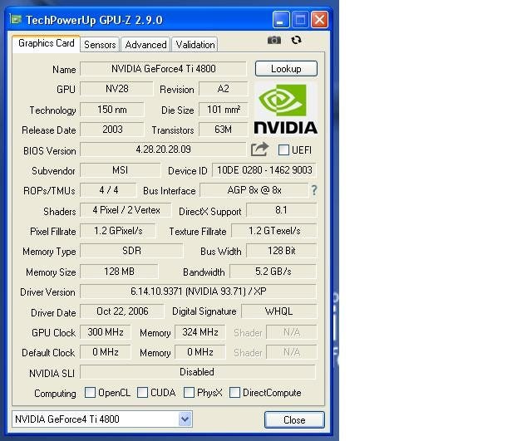Click the Lookup button
532x441 pixels.
[286, 69]
